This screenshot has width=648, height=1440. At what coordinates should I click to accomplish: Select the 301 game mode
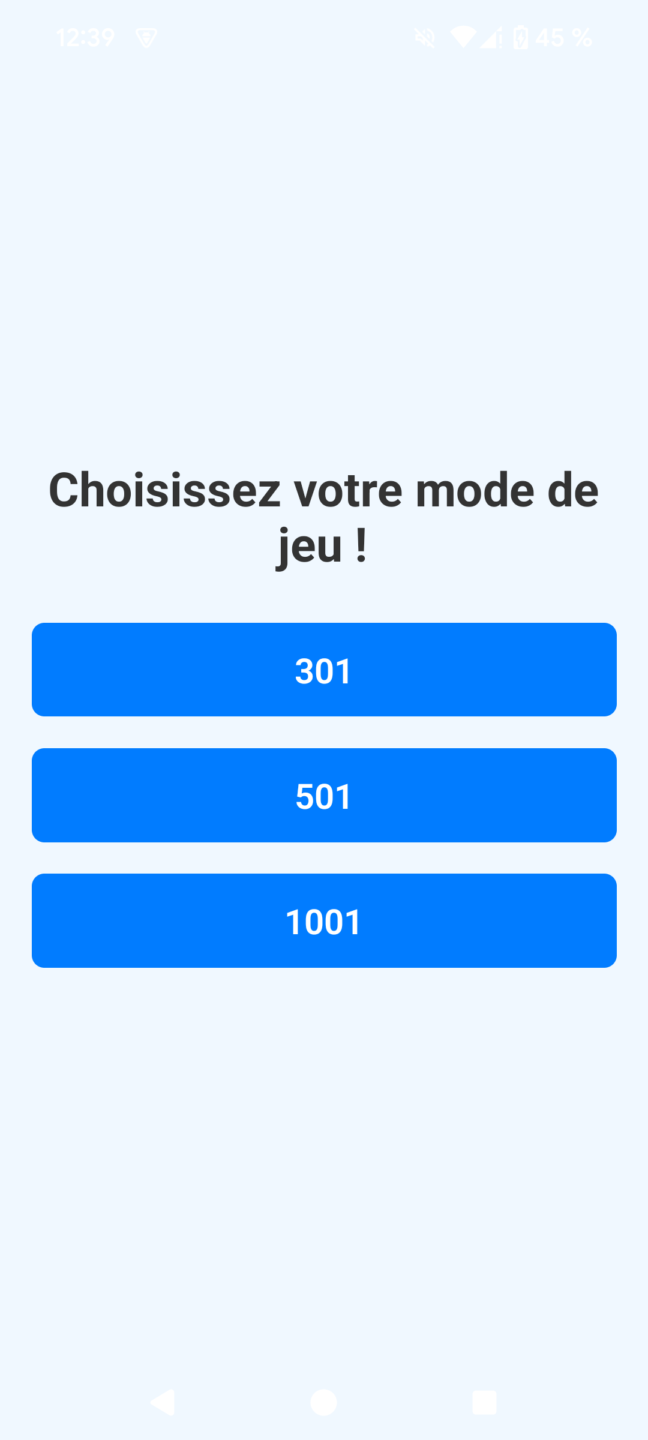tap(324, 670)
